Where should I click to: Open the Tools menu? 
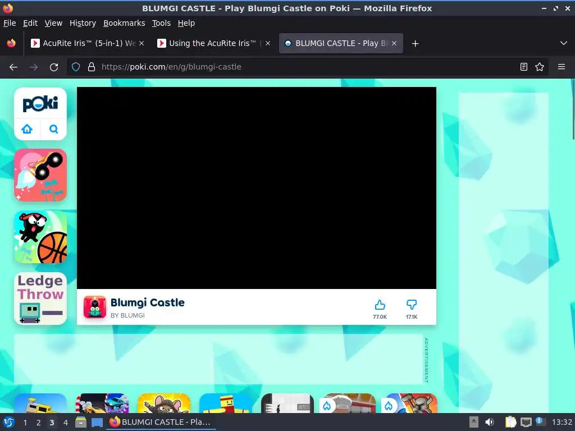click(x=161, y=23)
